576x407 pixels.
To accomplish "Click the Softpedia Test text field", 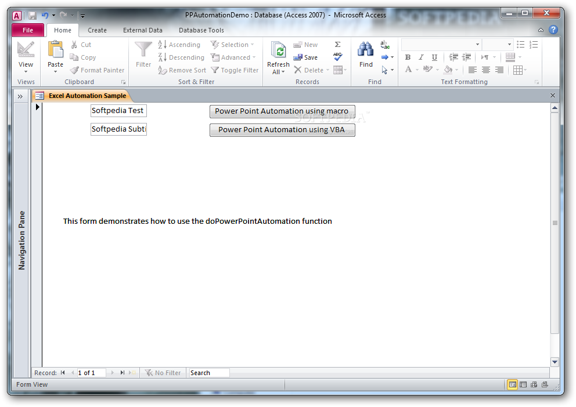I will 118,110.
